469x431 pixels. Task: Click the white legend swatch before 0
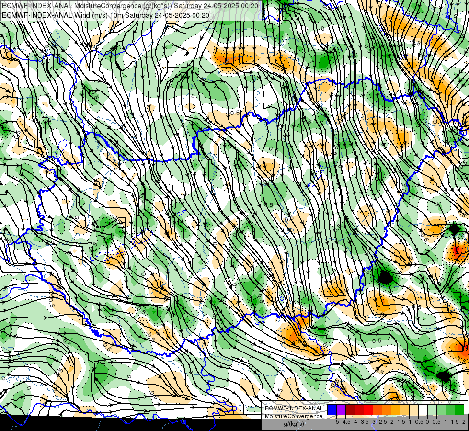(x=423, y=409)
